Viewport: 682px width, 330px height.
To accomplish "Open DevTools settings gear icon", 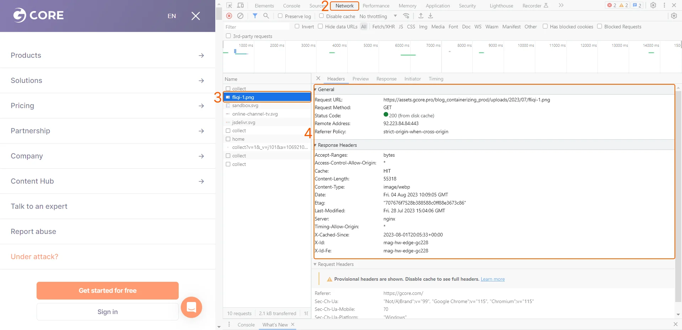I will point(653,5).
